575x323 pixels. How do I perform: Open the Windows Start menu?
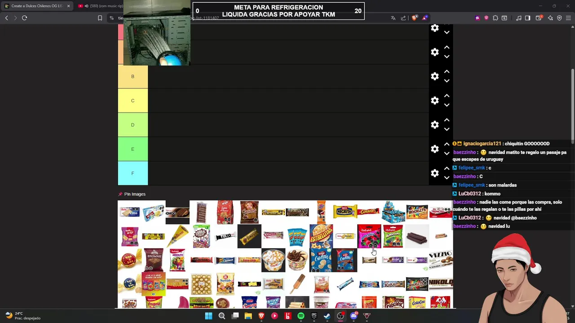point(208,316)
